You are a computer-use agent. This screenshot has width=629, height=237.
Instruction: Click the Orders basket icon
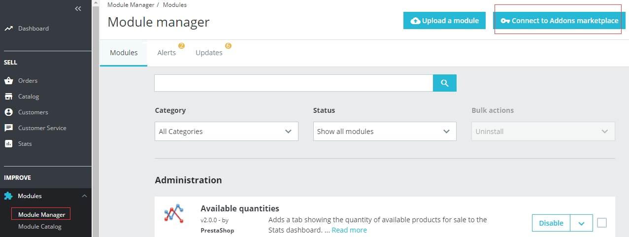pos(8,81)
